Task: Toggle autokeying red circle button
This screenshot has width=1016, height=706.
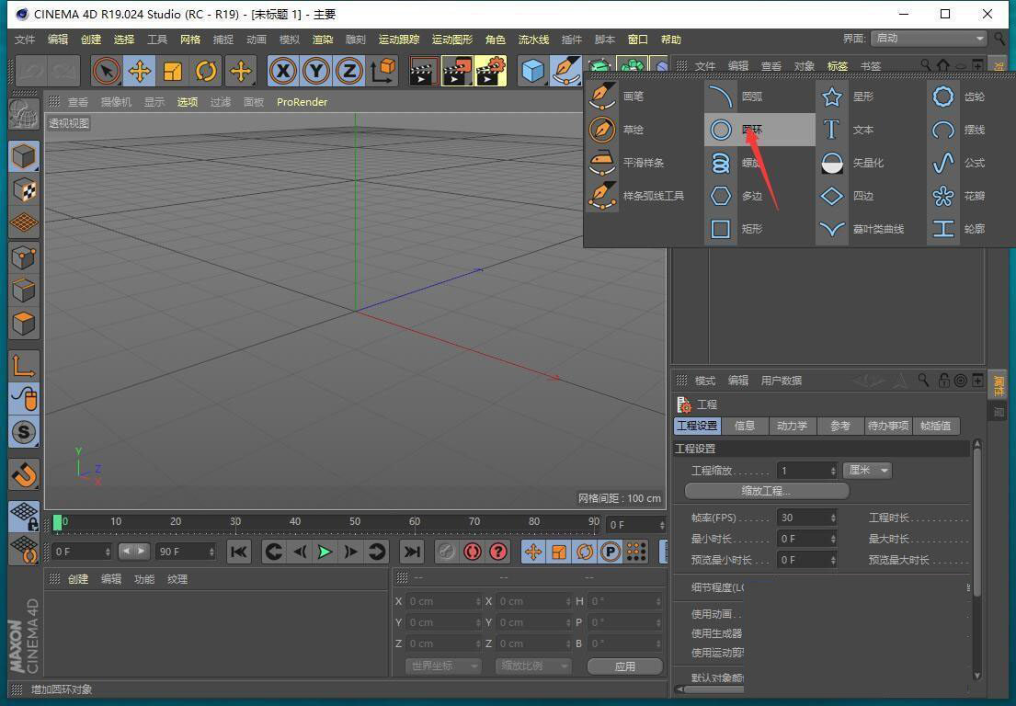Action: coord(473,552)
